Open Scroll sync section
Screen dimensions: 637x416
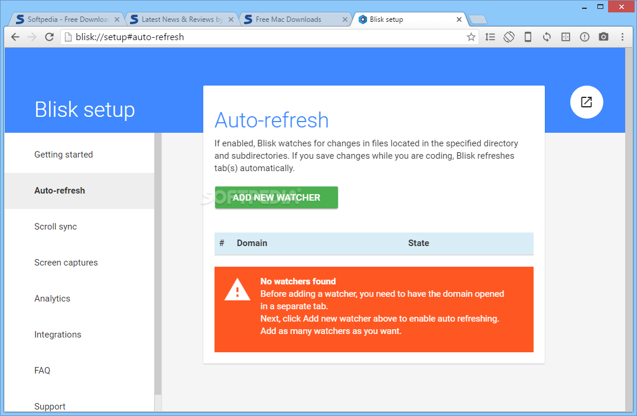[80, 227]
